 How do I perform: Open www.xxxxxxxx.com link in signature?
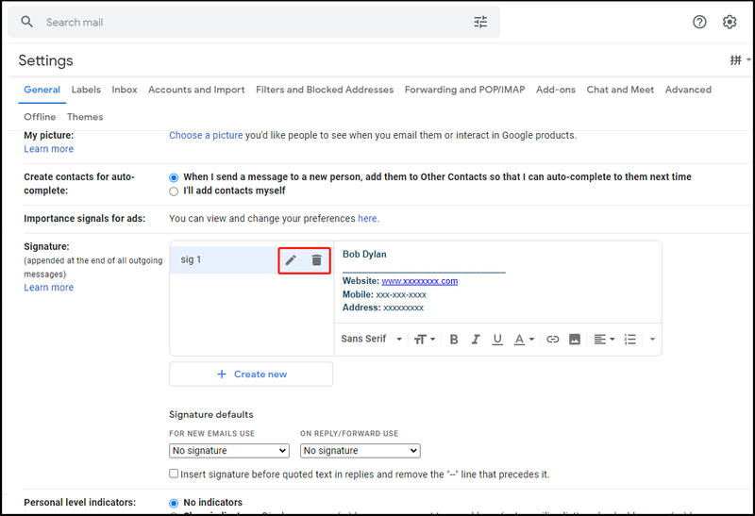pos(419,281)
